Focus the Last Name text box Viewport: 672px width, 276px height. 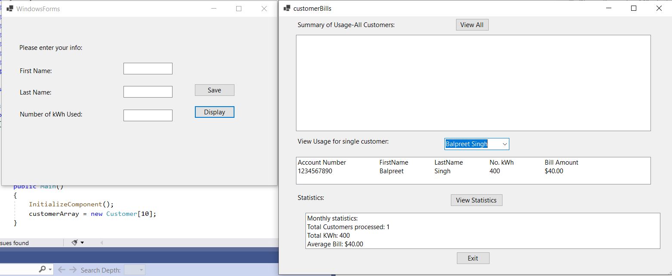148,92
